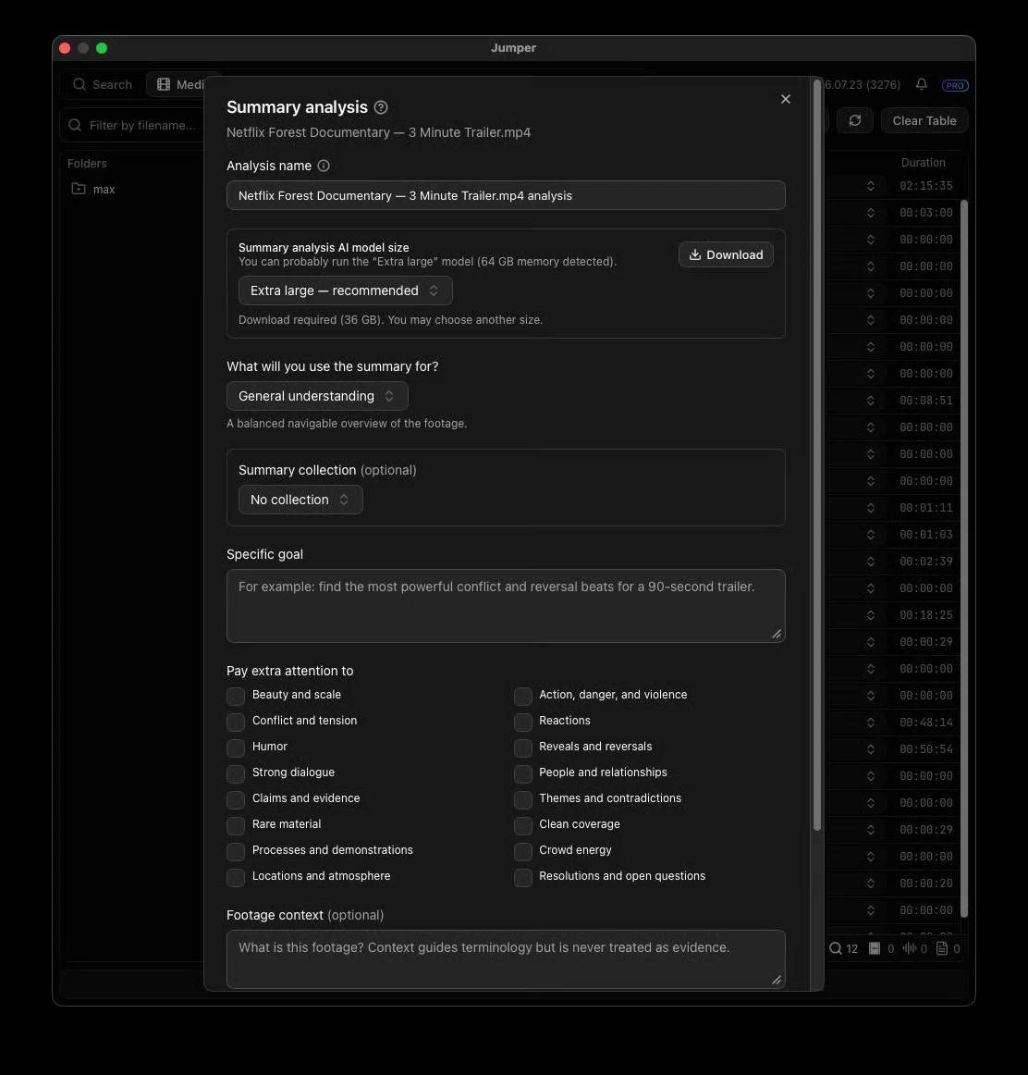This screenshot has width=1028, height=1075.
Task: Check Claims and evidence
Action: tap(236, 799)
